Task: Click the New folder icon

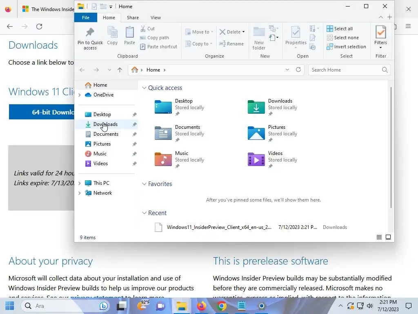Action: (259, 38)
